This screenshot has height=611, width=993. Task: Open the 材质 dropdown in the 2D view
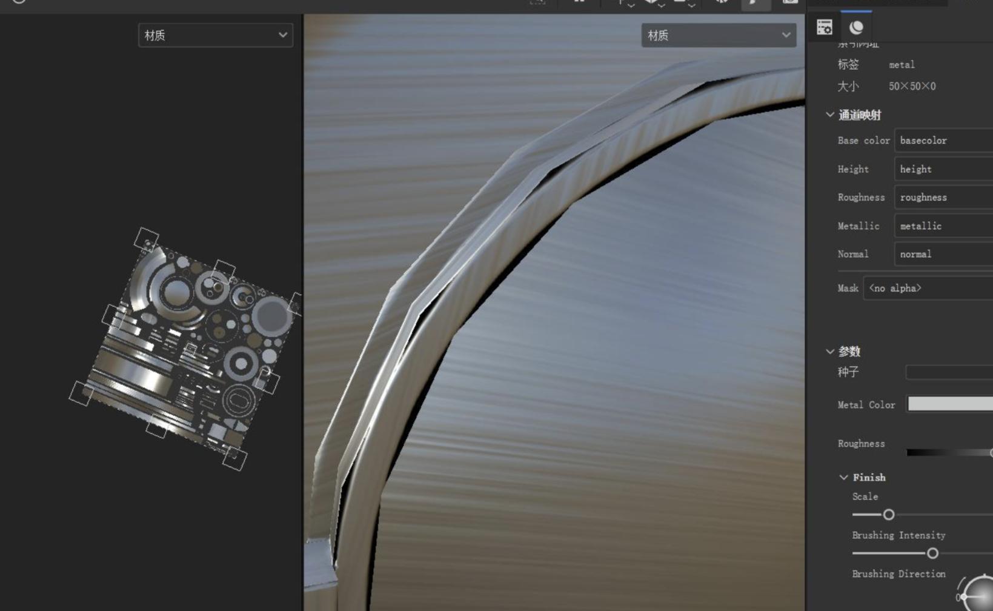(x=215, y=35)
